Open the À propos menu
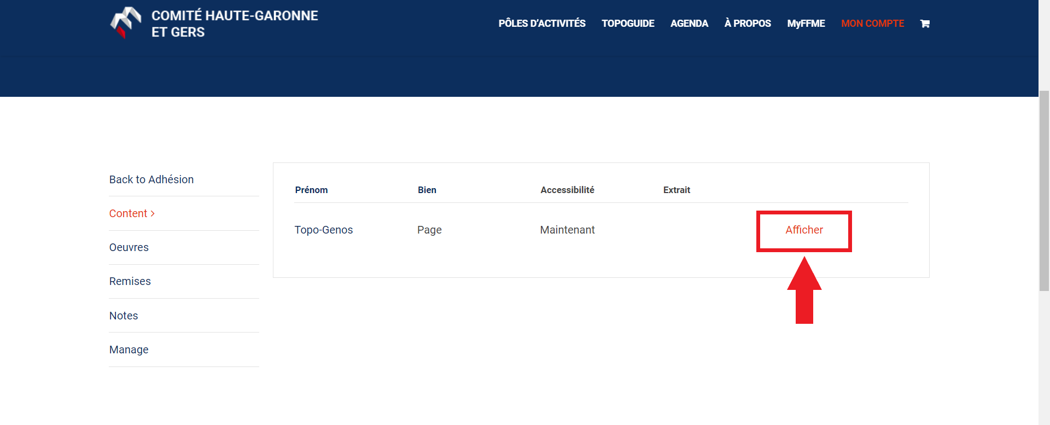The width and height of the screenshot is (1050, 425). [x=748, y=24]
